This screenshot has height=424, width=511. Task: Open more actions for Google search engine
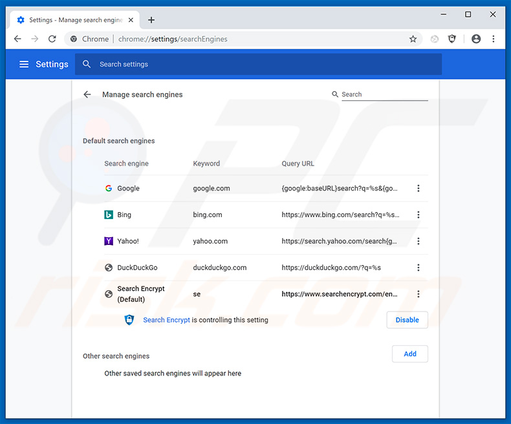click(419, 188)
